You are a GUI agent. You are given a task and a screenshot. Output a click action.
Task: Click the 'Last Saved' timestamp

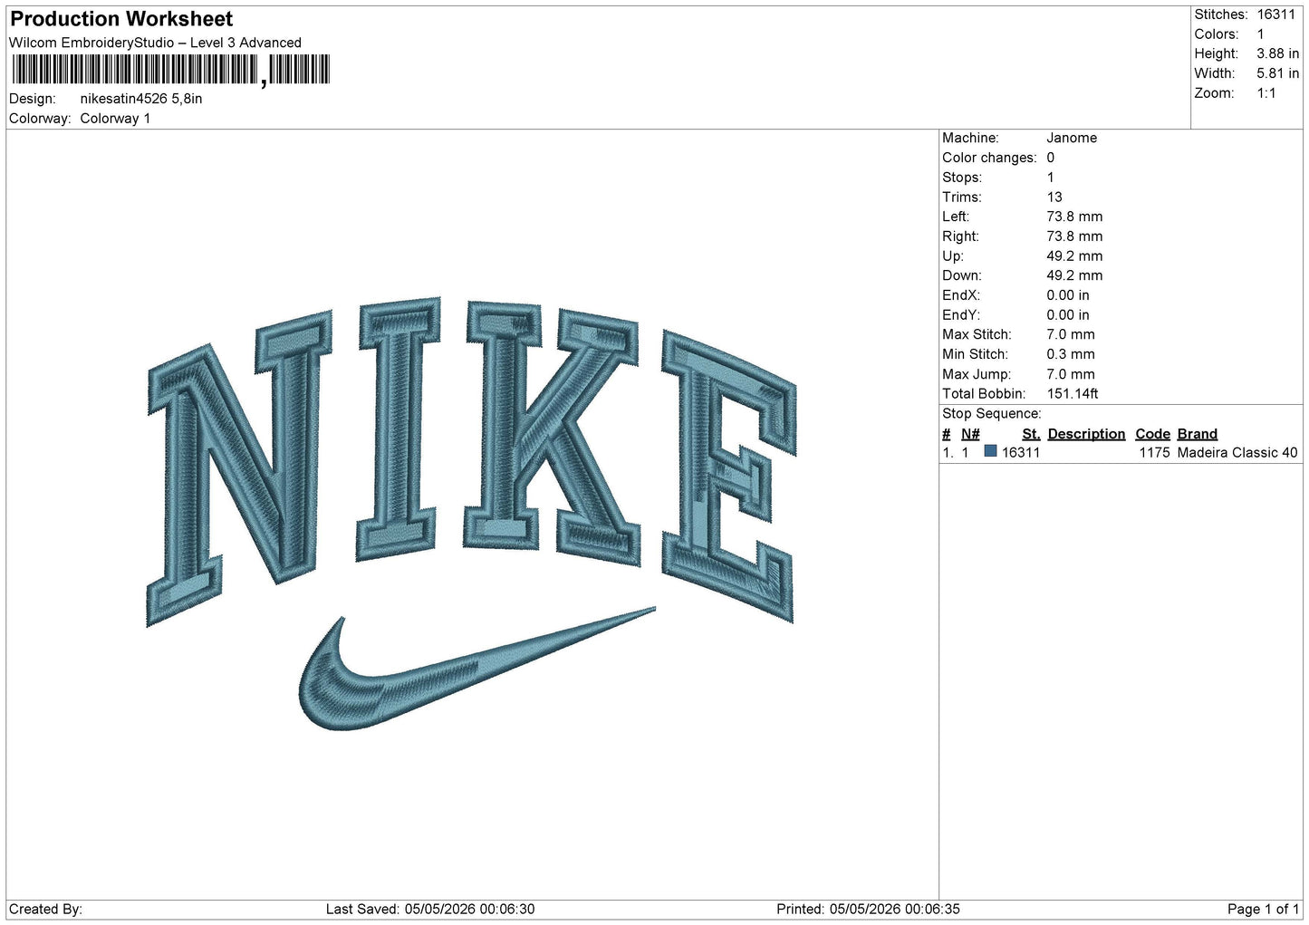(x=430, y=910)
